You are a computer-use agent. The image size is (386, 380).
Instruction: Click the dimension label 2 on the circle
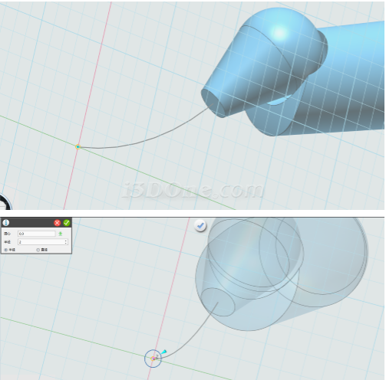pos(157,356)
